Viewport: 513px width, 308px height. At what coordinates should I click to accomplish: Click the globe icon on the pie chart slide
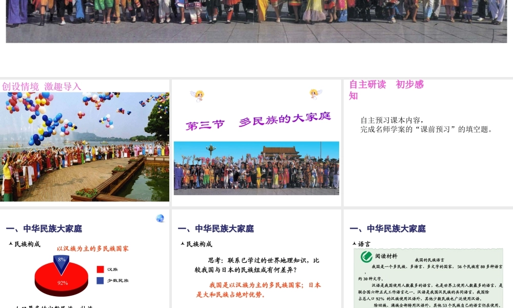click(160, 218)
